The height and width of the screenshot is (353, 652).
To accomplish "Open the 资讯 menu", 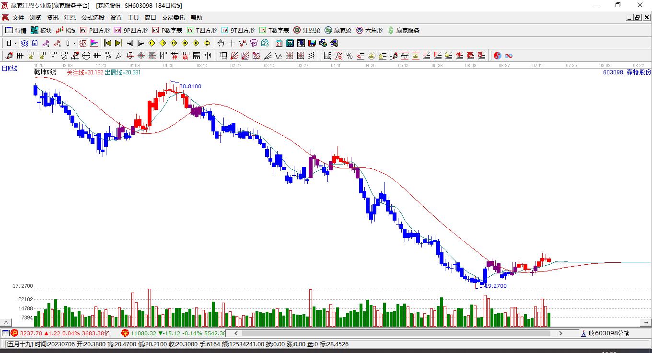I will tap(53, 18).
